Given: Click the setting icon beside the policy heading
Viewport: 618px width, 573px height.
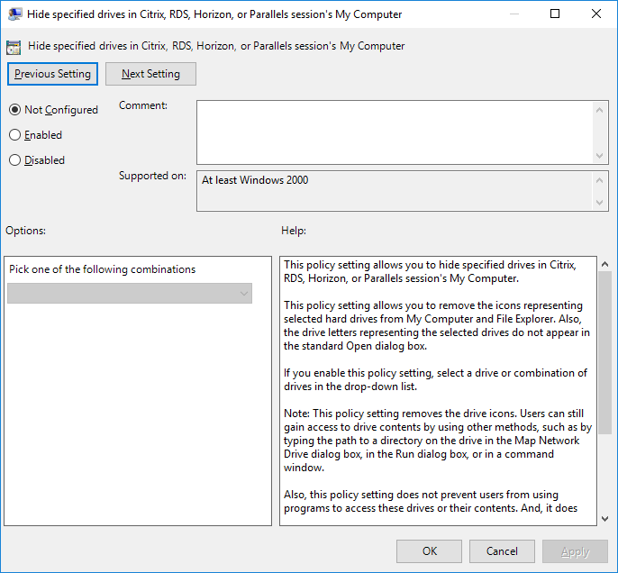Looking at the screenshot, I should (x=14, y=47).
